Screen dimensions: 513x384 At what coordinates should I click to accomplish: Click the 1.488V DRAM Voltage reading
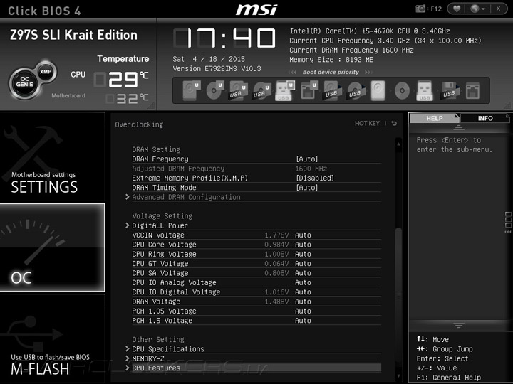click(x=276, y=302)
